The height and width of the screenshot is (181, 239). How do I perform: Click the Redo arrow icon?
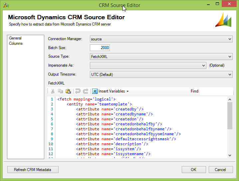coord(86,91)
